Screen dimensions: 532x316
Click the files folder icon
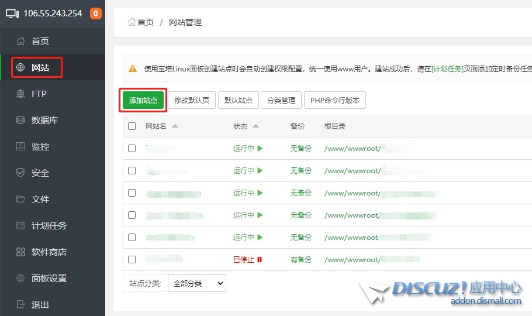tap(21, 199)
